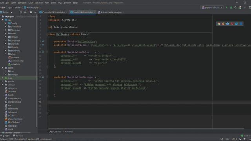Click the read-only lock icon in status bar
The width and height of the screenshot is (251, 141).
pos(240,139)
